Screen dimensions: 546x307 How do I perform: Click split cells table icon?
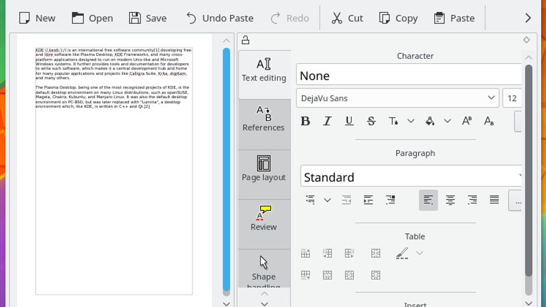376,275
